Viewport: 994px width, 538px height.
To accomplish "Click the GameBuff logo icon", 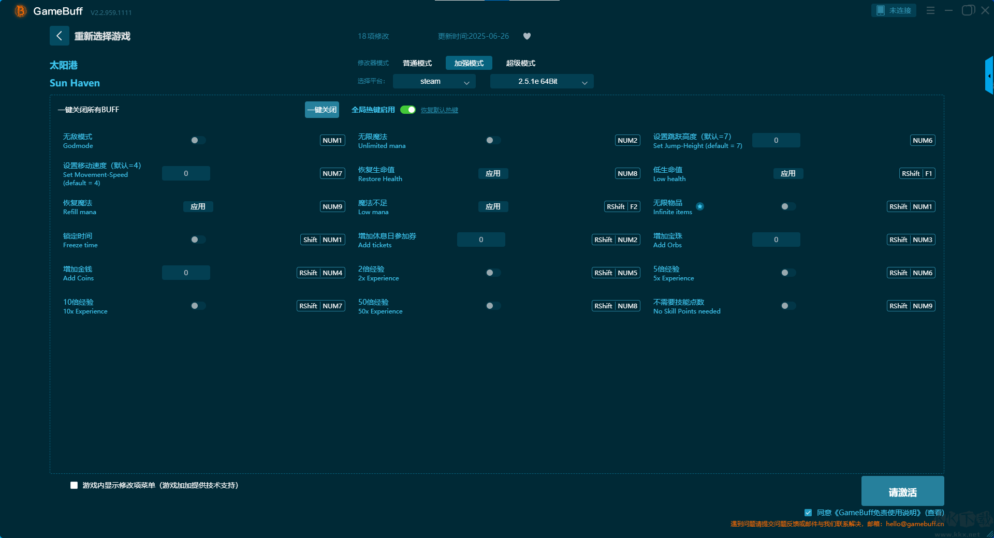I will point(21,11).
